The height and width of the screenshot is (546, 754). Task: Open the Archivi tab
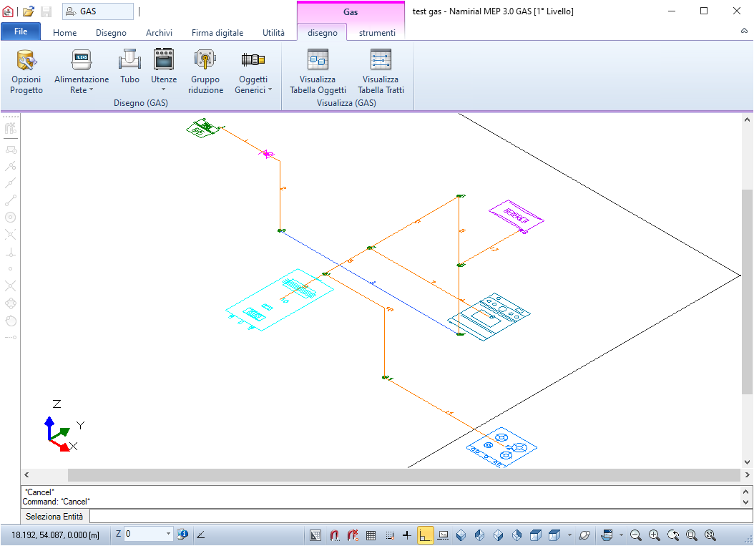point(159,33)
